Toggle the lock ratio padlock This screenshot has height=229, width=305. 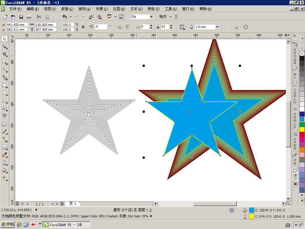(x=83, y=27)
